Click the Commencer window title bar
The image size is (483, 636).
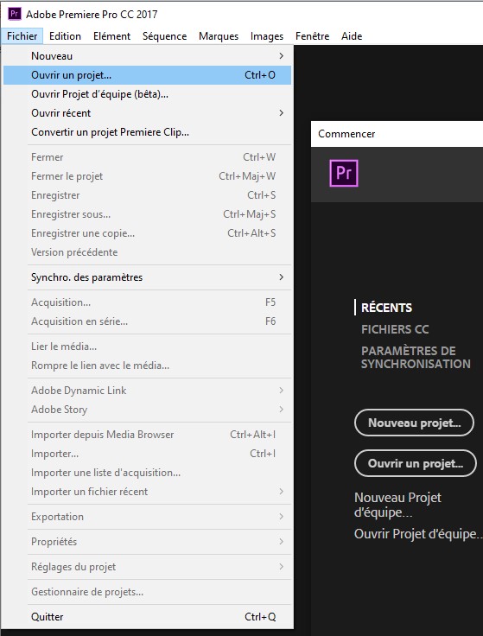397,134
